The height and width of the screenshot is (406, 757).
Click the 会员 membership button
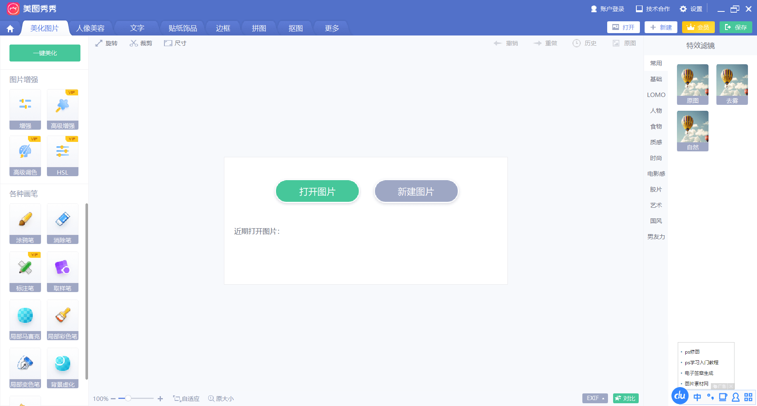coord(698,27)
